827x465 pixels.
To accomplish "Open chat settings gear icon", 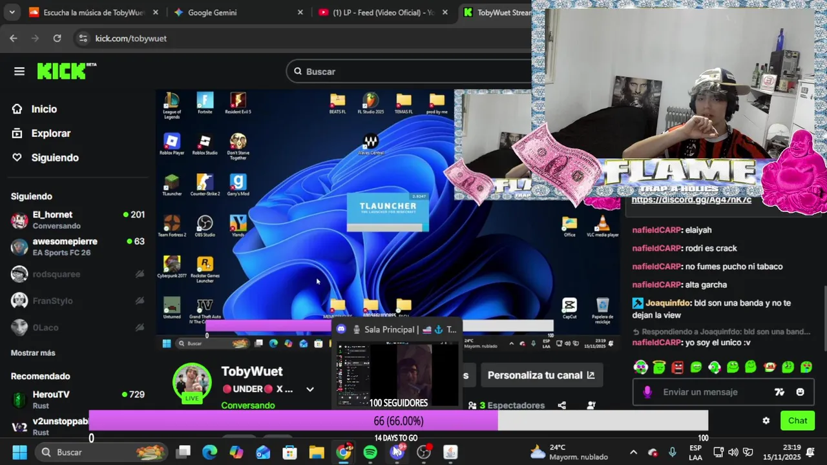I will tap(766, 420).
